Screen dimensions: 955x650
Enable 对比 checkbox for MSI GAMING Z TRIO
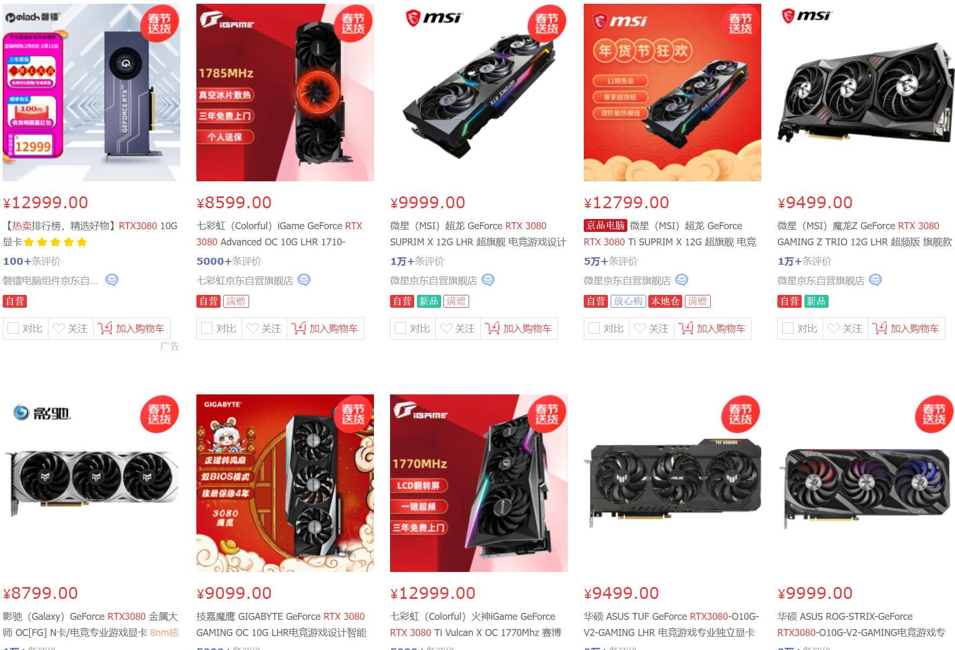(788, 328)
